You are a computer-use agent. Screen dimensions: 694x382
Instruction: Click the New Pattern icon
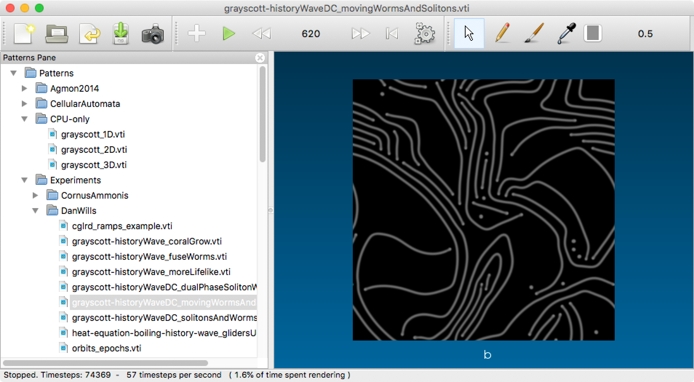click(x=24, y=34)
